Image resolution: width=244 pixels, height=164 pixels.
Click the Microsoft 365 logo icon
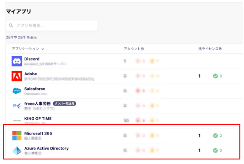coord(17,135)
